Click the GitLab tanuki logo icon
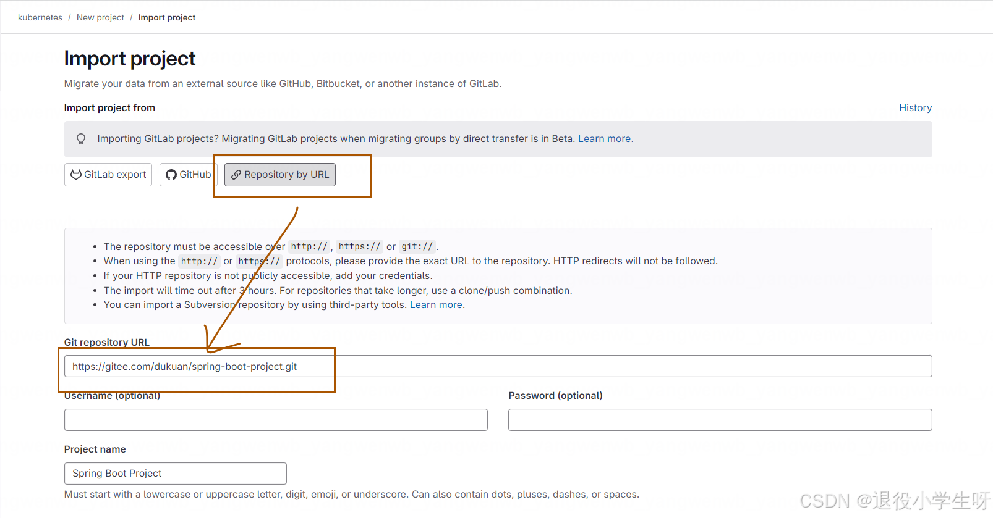This screenshot has width=993, height=518. coord(76,175)
